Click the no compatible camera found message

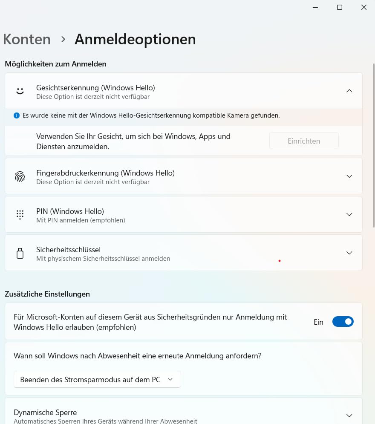[x=151, y=116]
